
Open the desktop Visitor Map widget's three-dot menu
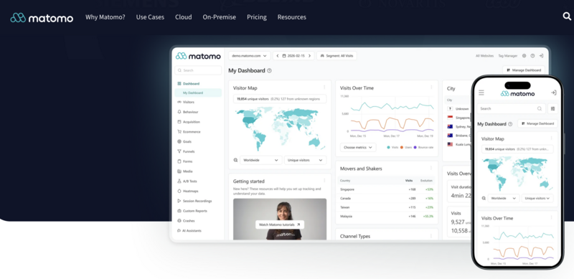324,87
